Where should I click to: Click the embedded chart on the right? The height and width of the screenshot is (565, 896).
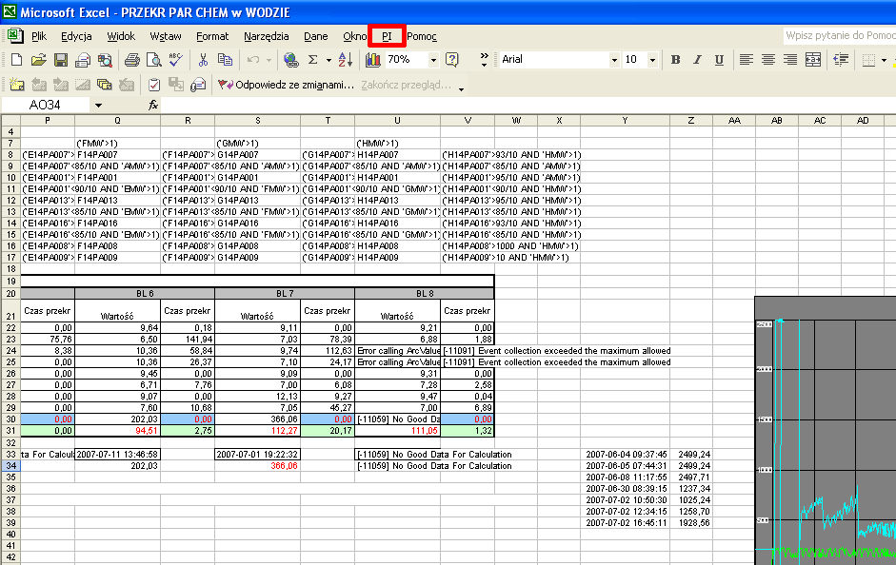point(826,431)
